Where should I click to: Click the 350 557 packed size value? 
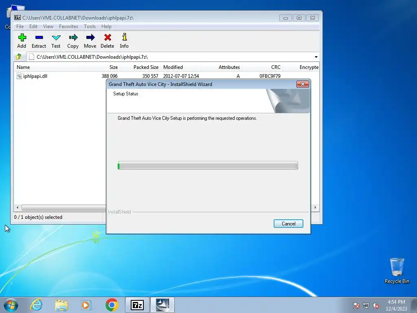(150, 76)
